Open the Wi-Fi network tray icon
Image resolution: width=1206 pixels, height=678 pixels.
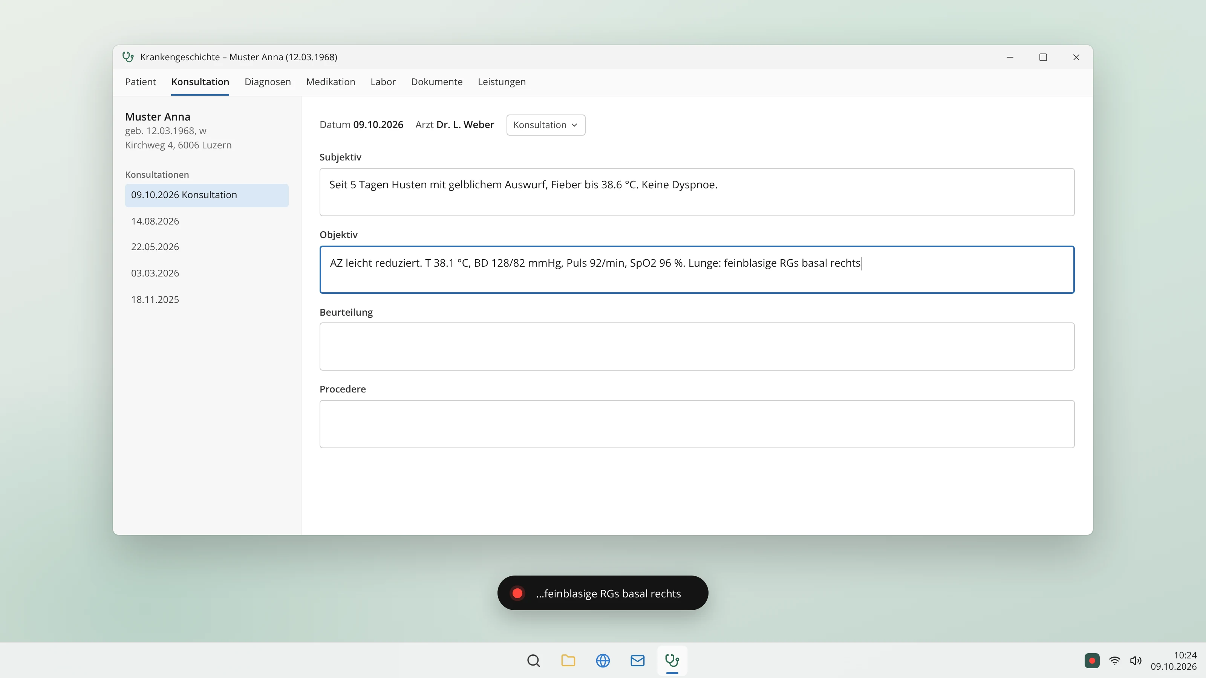(x=1115, y=660)
